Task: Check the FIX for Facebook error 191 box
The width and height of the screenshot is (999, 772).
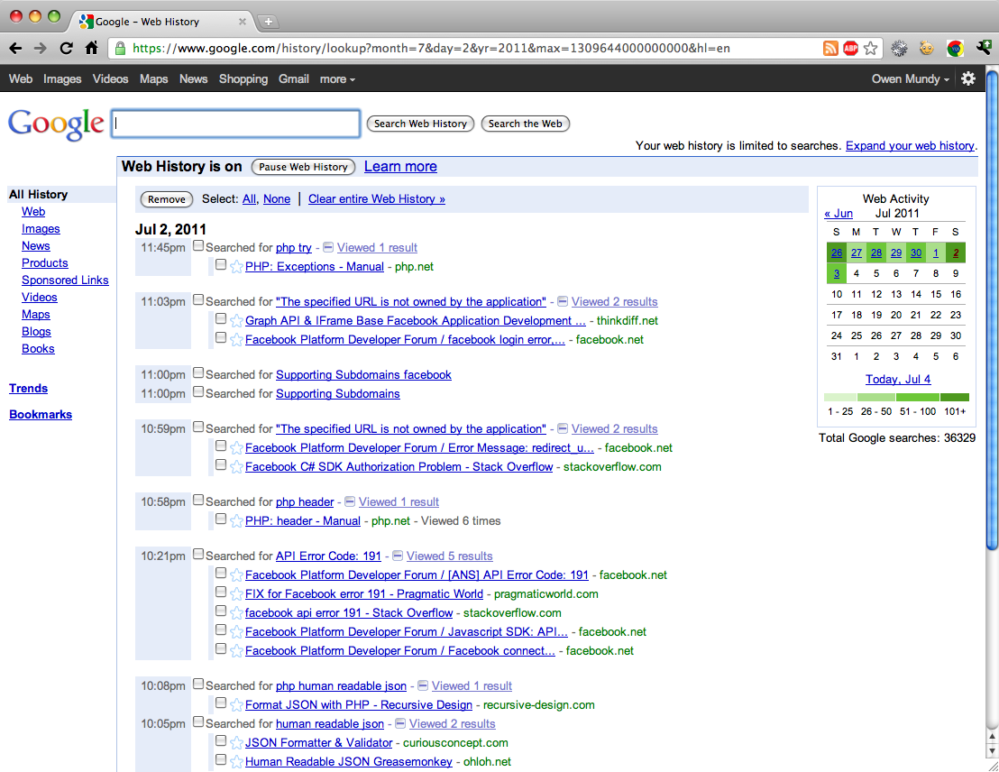Action: point(220,593)
